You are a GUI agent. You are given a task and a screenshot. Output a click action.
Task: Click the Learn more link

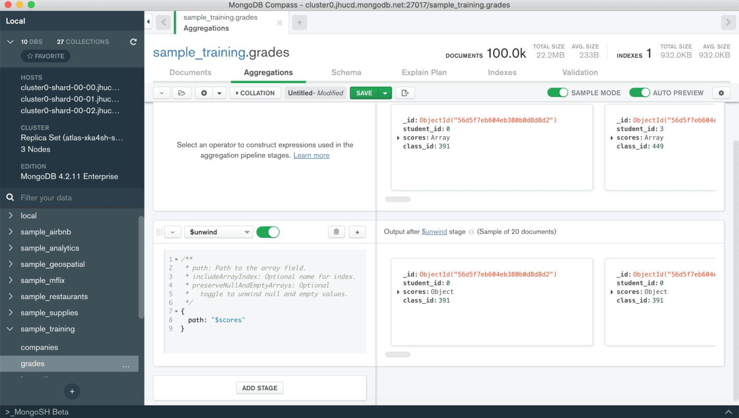click(311, 155)
